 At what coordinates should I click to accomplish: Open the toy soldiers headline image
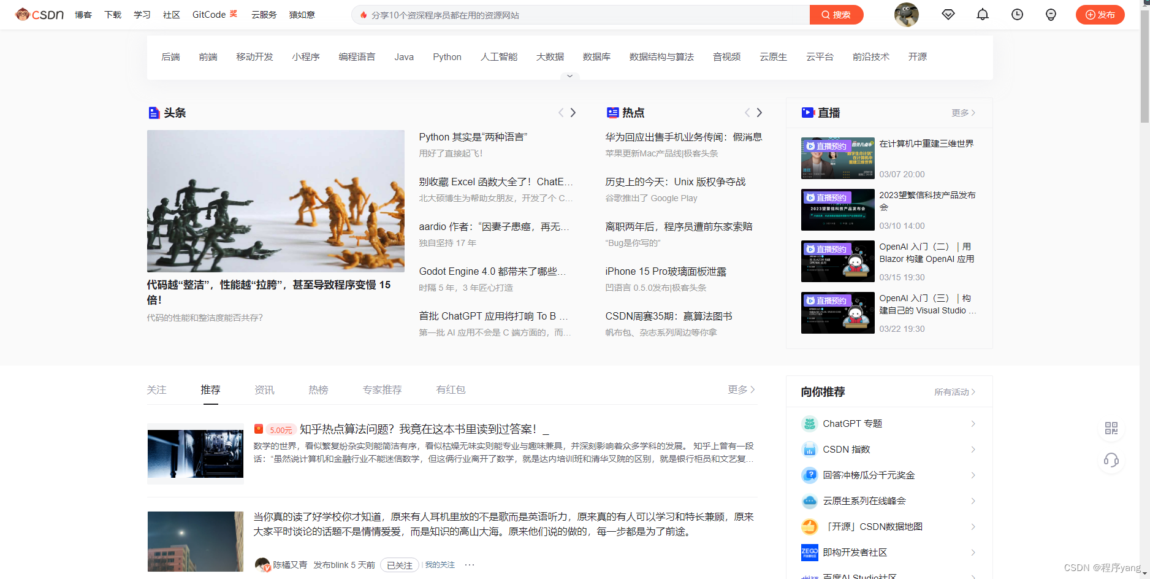click(276, 201)
